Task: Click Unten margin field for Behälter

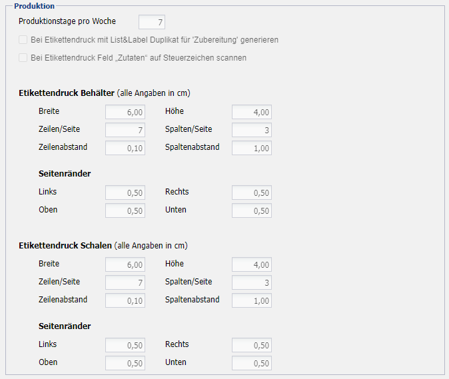Action: (251, 210)
